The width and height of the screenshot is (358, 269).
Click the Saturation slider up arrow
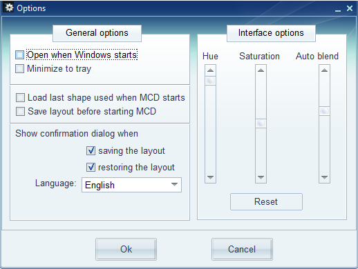261,70
